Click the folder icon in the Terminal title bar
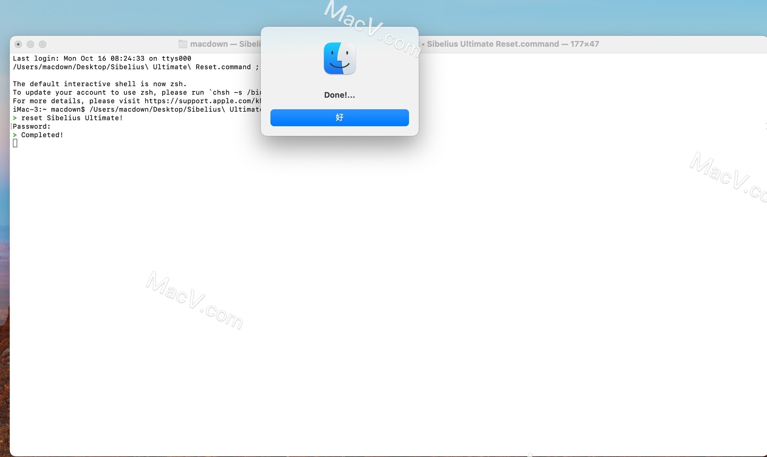 pyautogui.click(x=183, y=44)
